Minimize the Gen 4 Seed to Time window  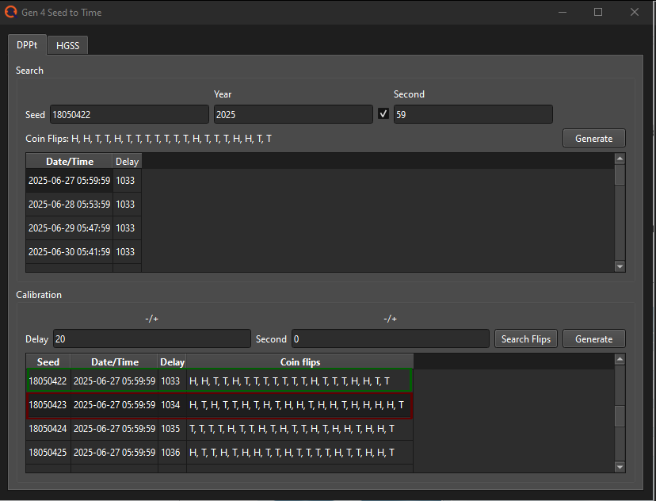[x=563, y=12]
